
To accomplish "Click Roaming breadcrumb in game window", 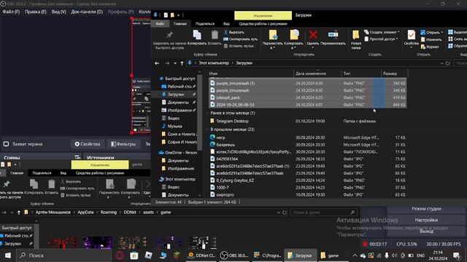I will pos(109,213).
